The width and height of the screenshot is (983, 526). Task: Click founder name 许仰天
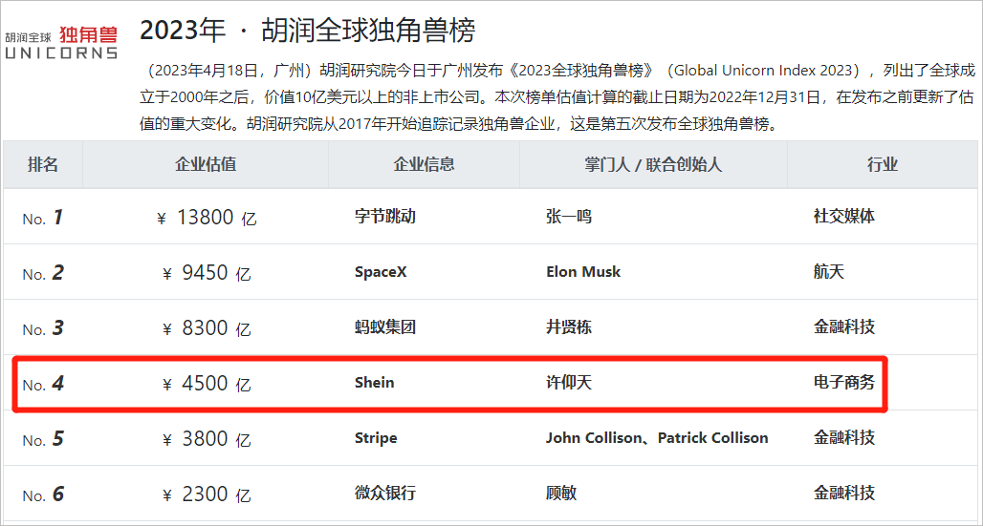pyautogui.click(x=569, y=383)
